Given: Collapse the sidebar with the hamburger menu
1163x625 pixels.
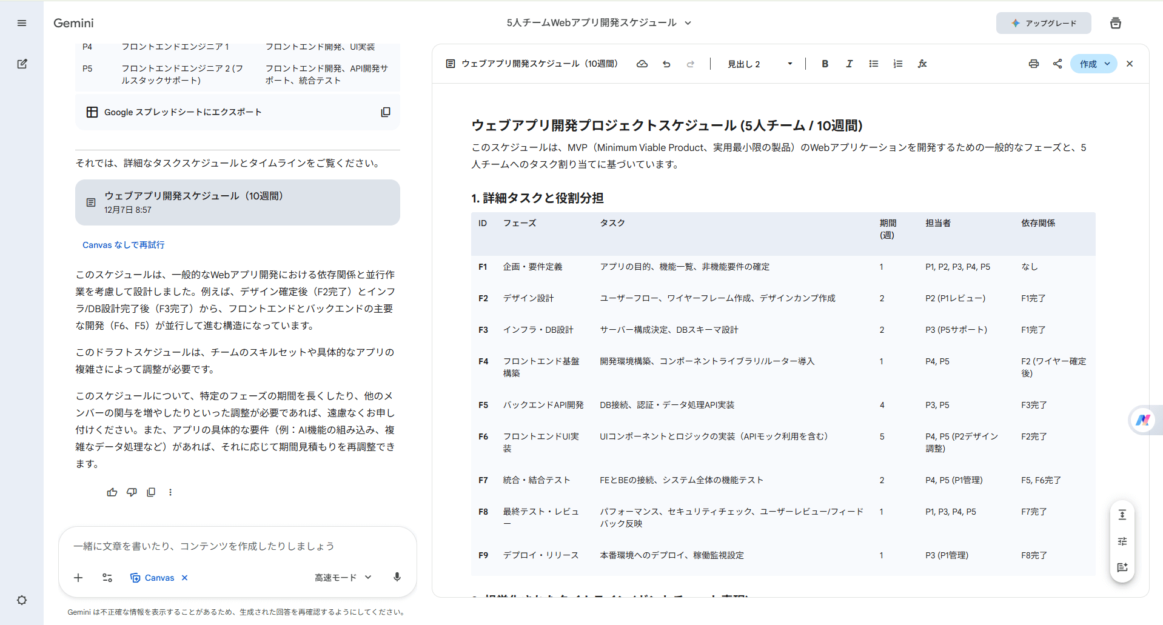Looking at the screenshot, I should (x=22, y=22).
